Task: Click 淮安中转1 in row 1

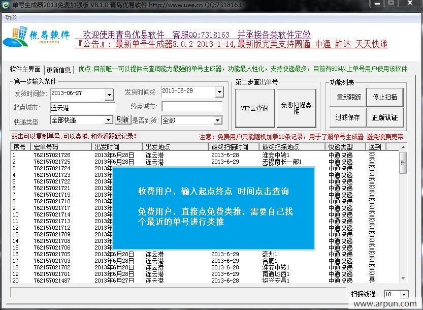Action: pyautogui.click(x=276, y=156)
